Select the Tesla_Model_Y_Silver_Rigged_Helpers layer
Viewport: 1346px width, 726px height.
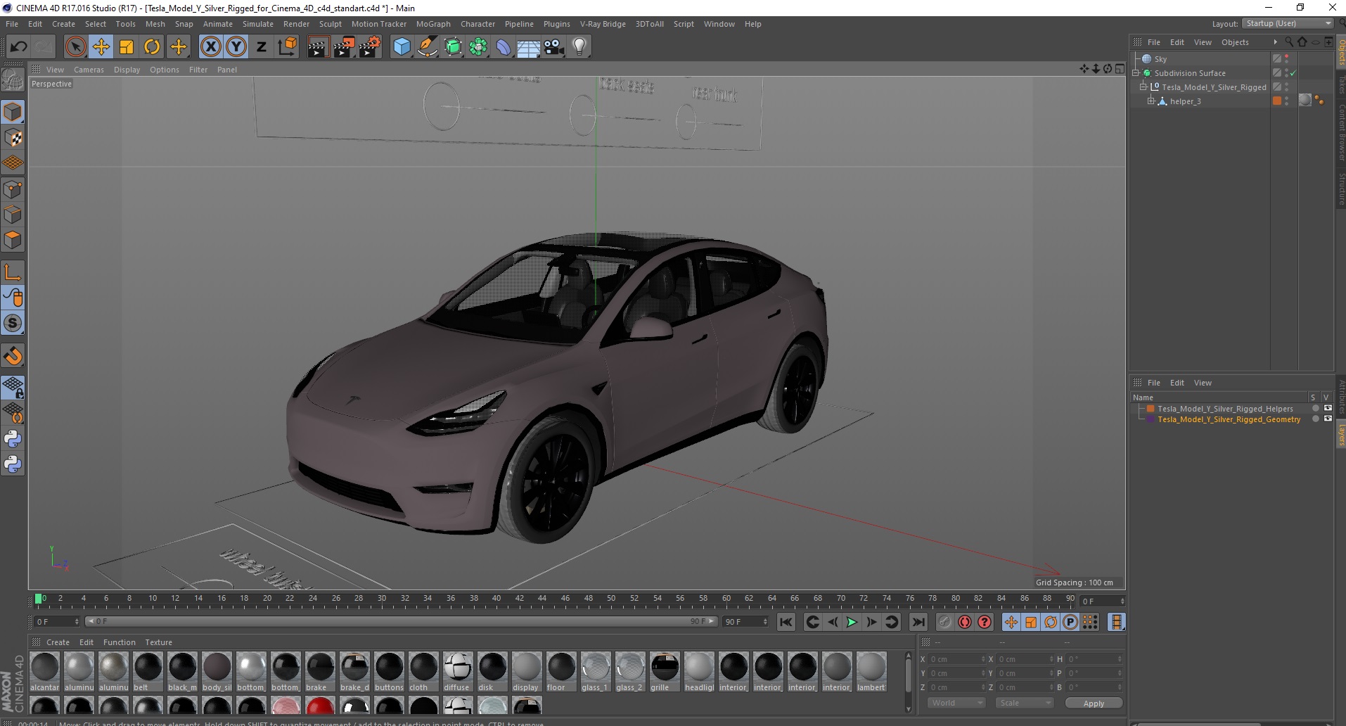click(x=1225, y=409)
